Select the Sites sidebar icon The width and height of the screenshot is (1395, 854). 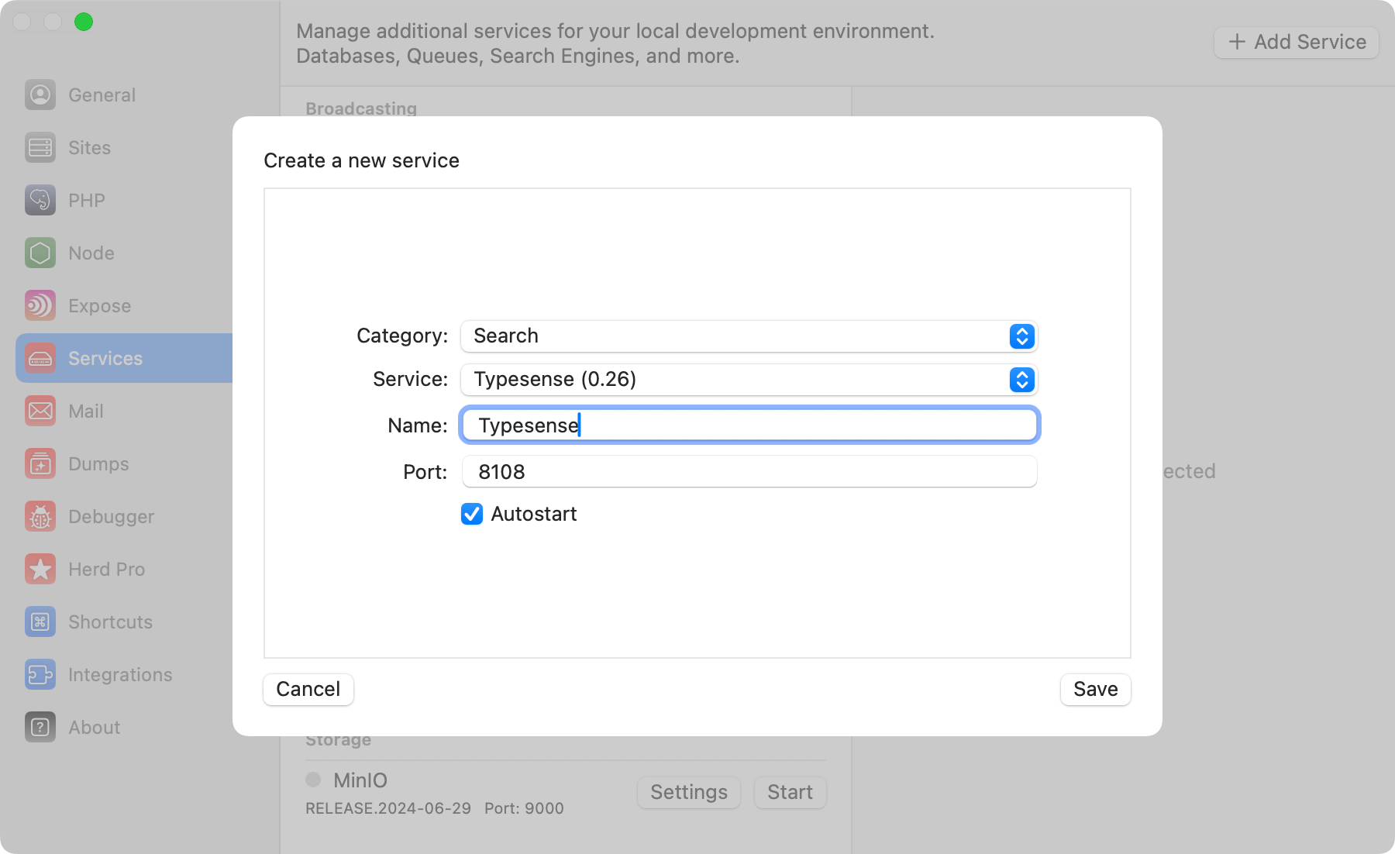tap(40, 147)
